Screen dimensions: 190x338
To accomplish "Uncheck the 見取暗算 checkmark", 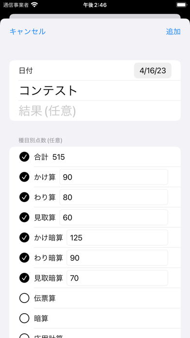I will tap(24, 278).
